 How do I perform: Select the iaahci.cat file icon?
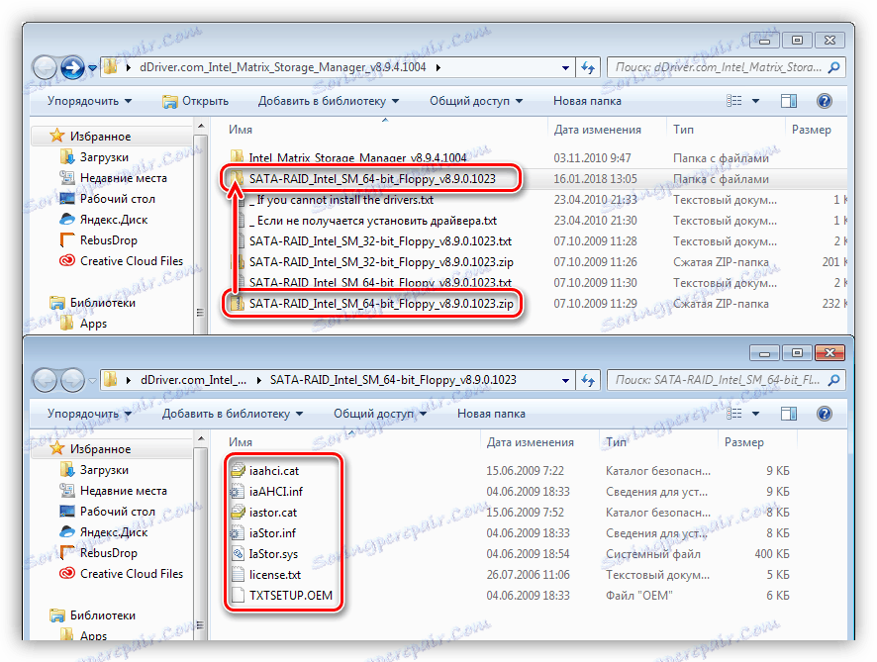[239, 470]
